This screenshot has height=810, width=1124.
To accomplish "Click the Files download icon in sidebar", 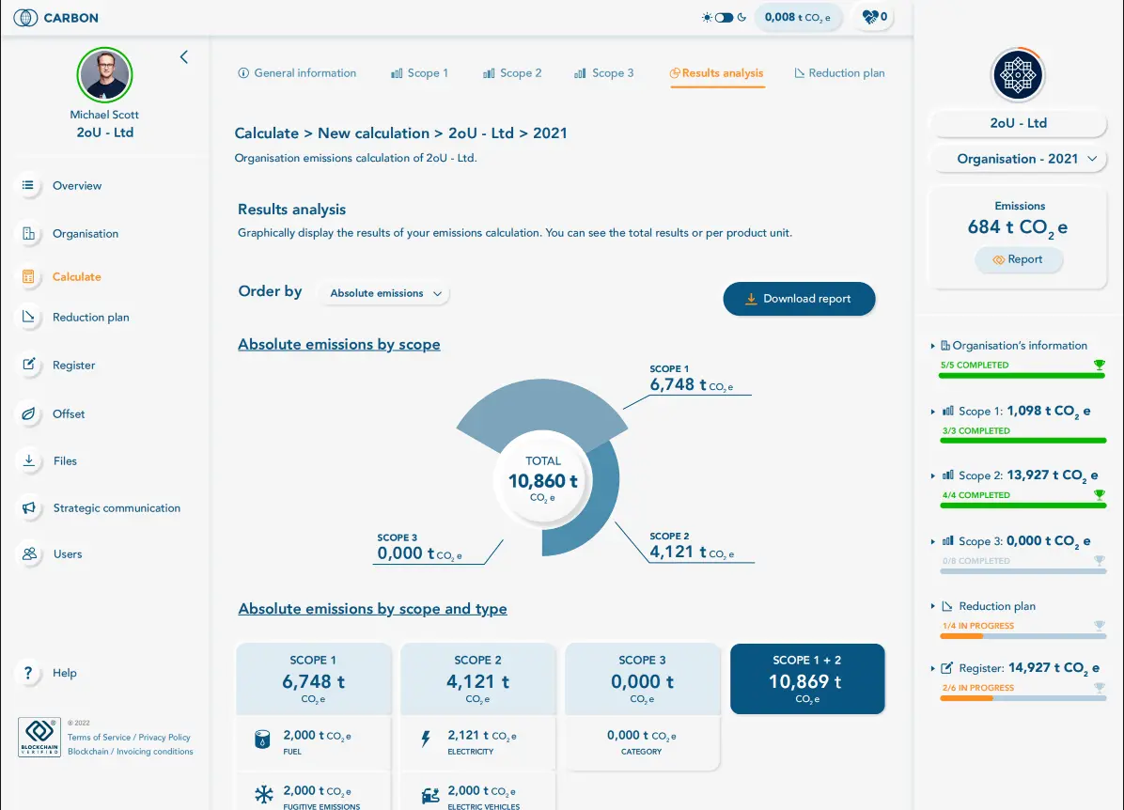I will click(x=29, y=460).
